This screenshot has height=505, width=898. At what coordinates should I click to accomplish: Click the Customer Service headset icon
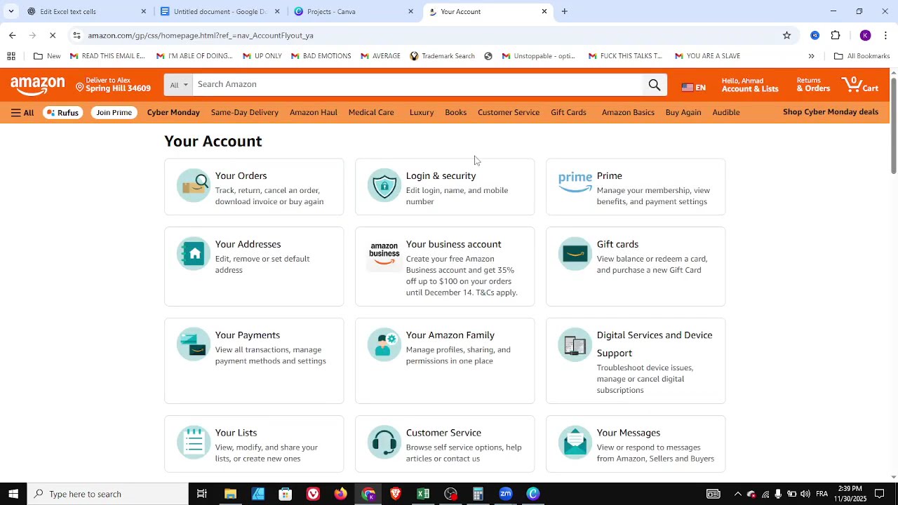tap(384, 442)
